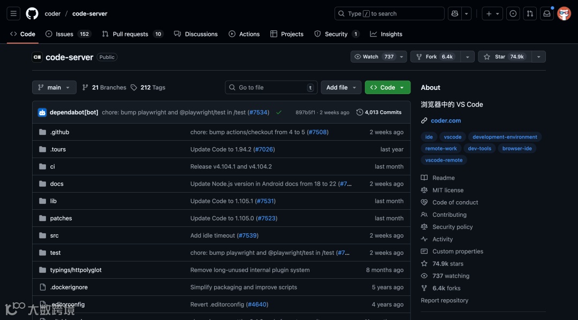Open the ci folder name
The image size is (578, 320).
pos(52,166)
